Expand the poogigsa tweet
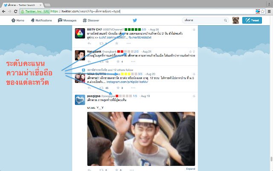273x171 pixels. pos(191,169)
